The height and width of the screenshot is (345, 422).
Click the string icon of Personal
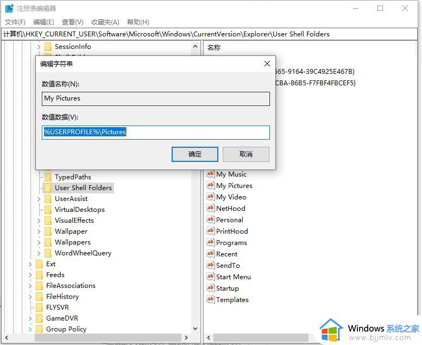pyautogui.click(x=211, y=219)
